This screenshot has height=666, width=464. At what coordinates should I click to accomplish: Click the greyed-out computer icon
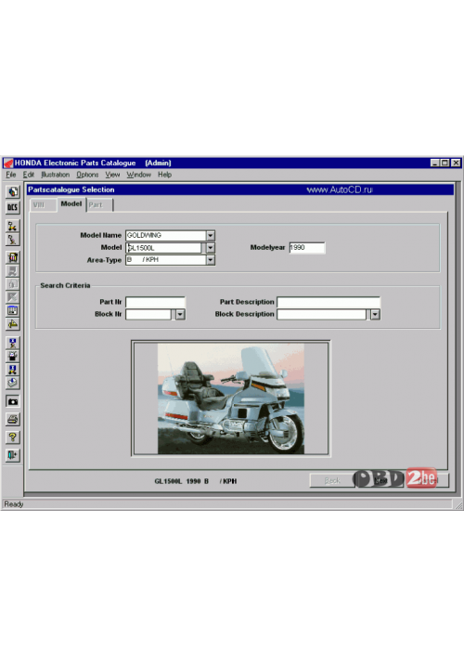[12, 270]
